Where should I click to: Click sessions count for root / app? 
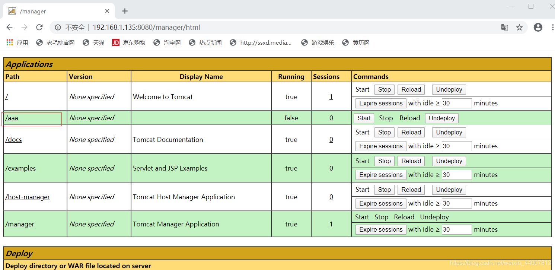coord(331,97)
